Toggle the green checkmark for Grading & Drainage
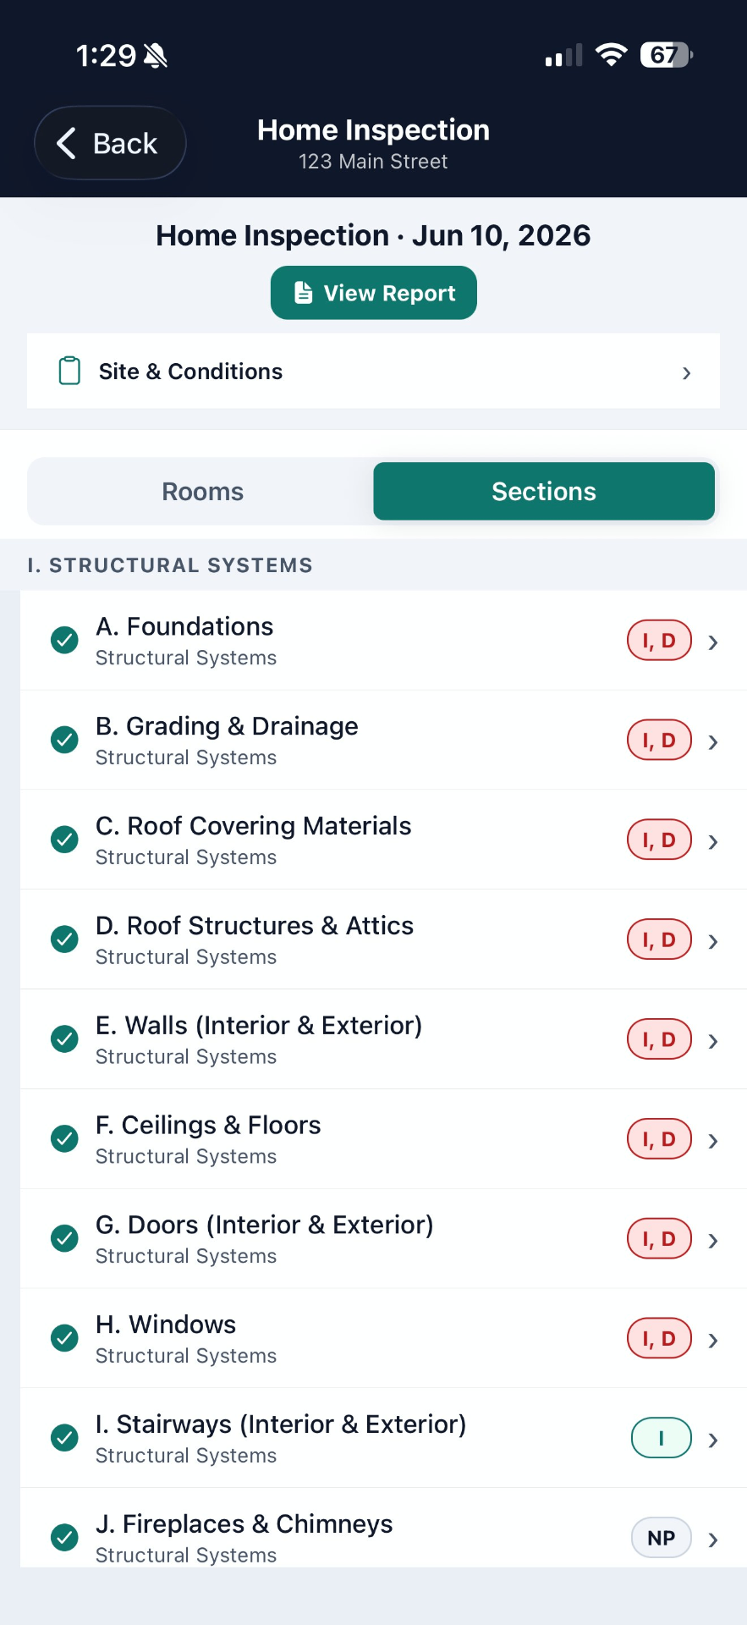The height and width of the screenshot is (1625, 747). pos(64,740)
